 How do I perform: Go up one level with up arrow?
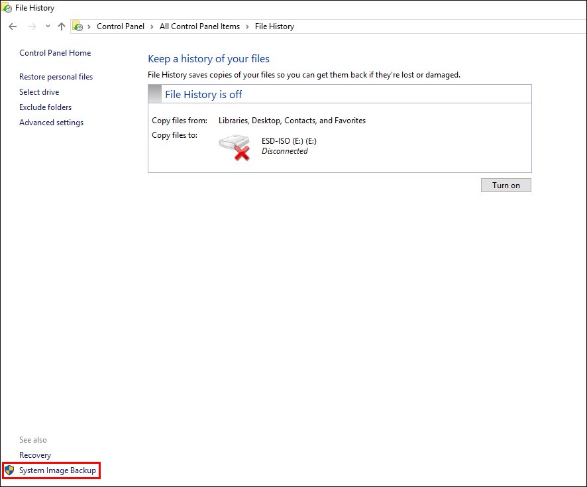tap(62, 27)
